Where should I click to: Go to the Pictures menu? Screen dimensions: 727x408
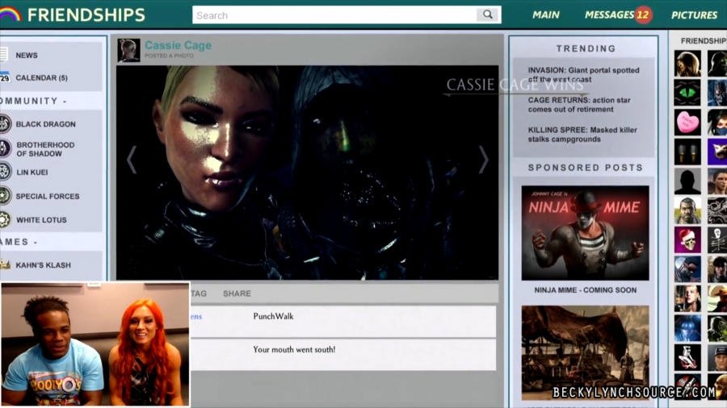pos(694,15)
